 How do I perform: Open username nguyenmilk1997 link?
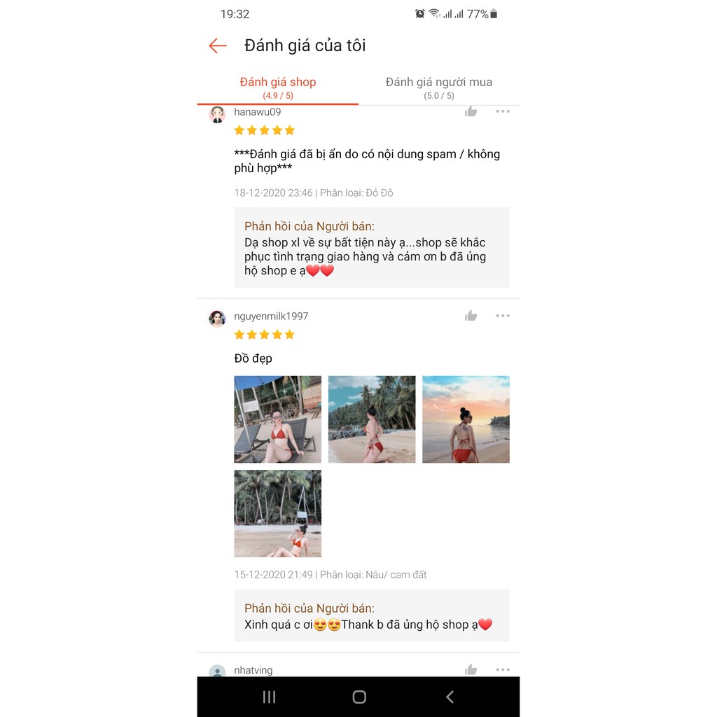point(271,316)
